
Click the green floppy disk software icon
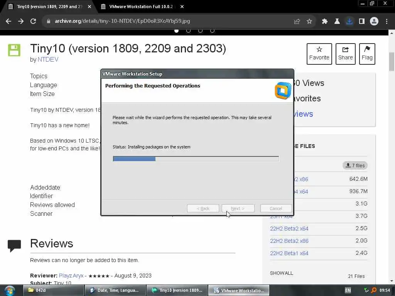(x=14, y=50)
